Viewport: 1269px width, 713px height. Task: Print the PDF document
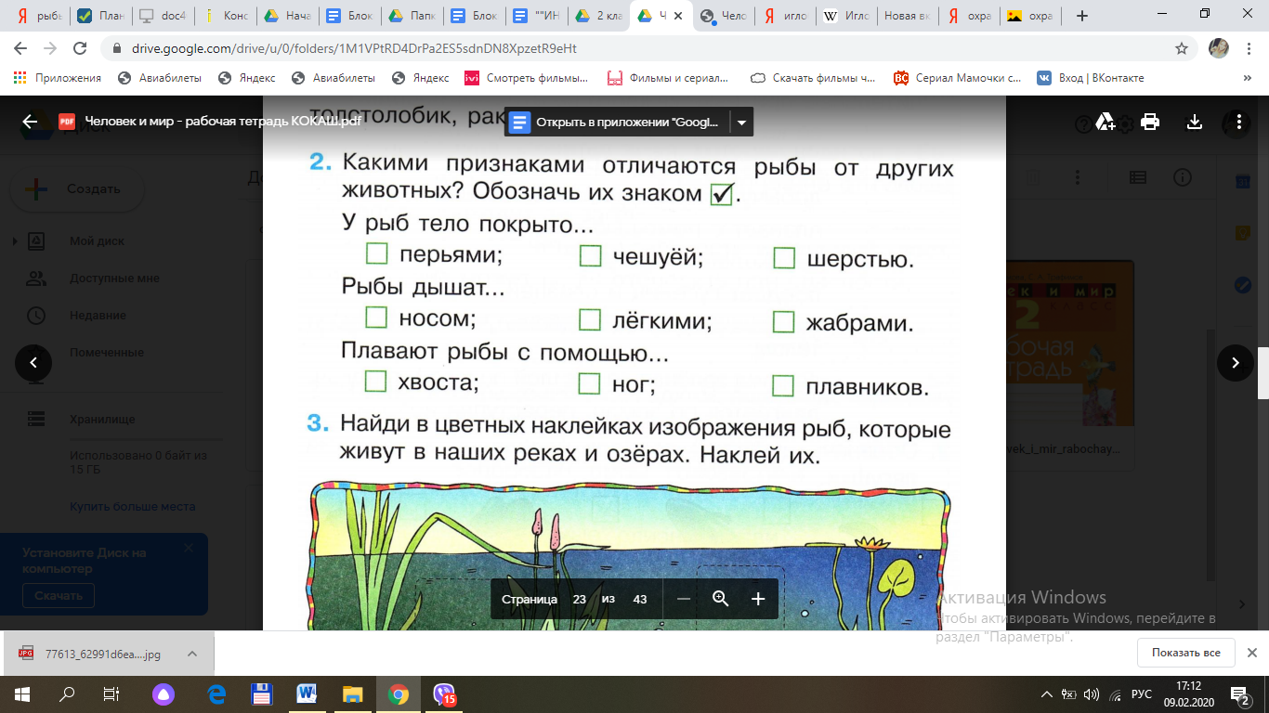point(1150,122)
